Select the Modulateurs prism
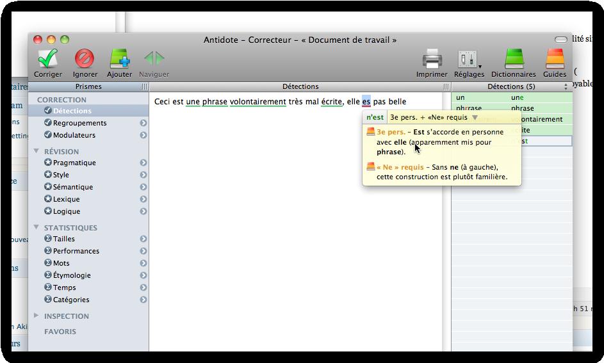 (x=74, y=135)
